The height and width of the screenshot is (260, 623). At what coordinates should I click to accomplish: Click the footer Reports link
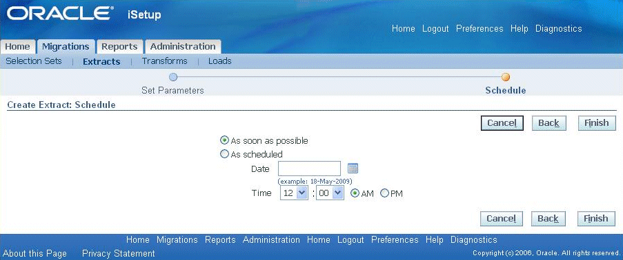pyautogui.click(x=220, y=240)
